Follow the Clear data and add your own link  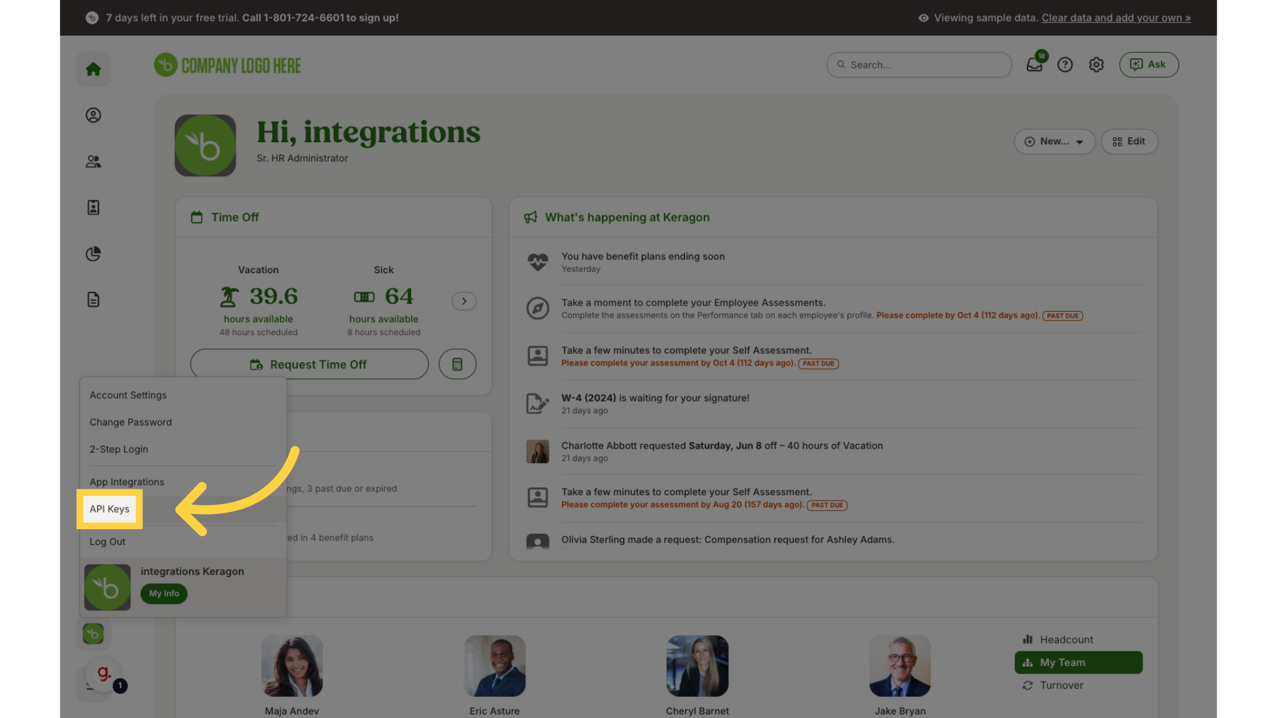pos(1116,18)
